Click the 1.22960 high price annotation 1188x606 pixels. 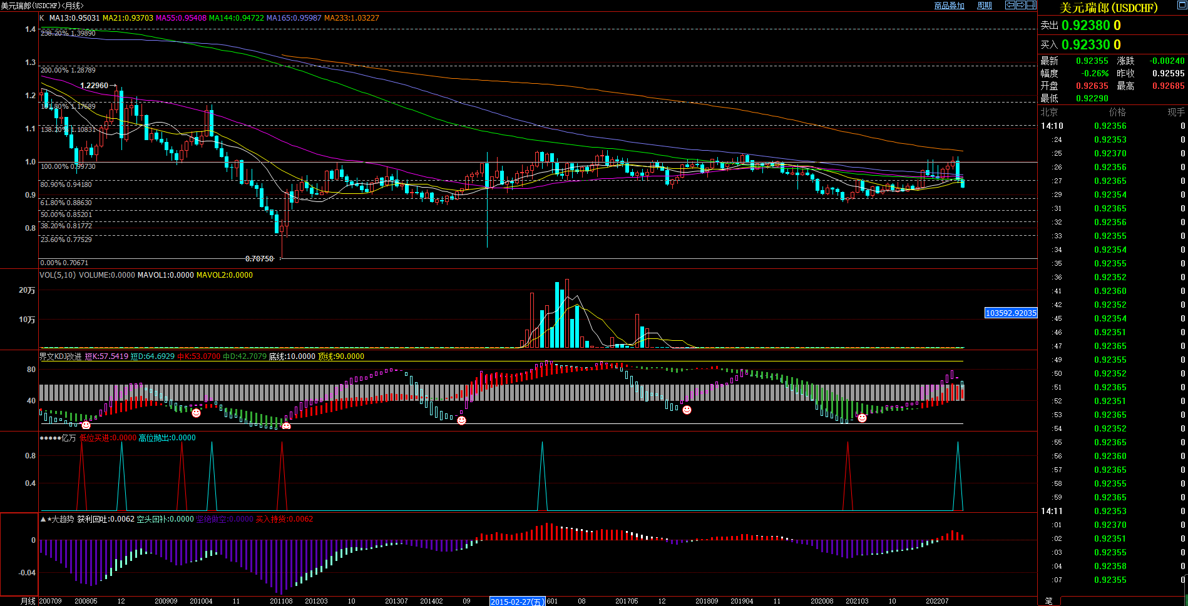[95, 86]
